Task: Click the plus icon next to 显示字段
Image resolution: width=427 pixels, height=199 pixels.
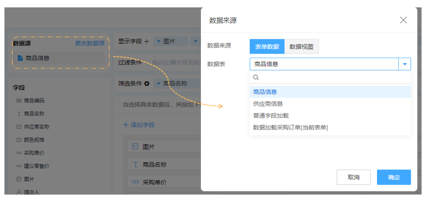Action: click(x=146, y=42)
